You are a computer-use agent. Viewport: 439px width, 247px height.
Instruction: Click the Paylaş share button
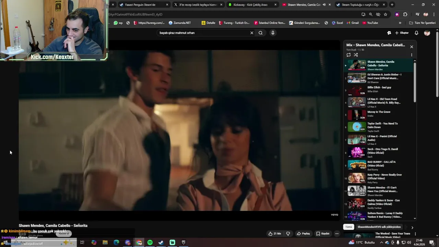pyautogui.click(x=304, y=234)
